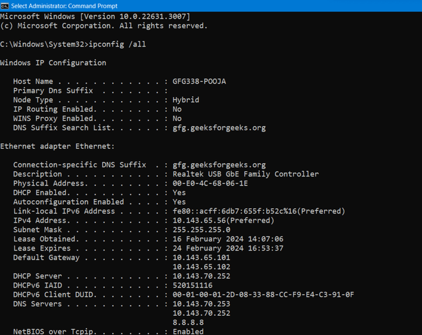Click the 'No' value of WINS Proxy Enabled
Image resolution: width=422 pixels, height=335 pixels.
[177, 118]
